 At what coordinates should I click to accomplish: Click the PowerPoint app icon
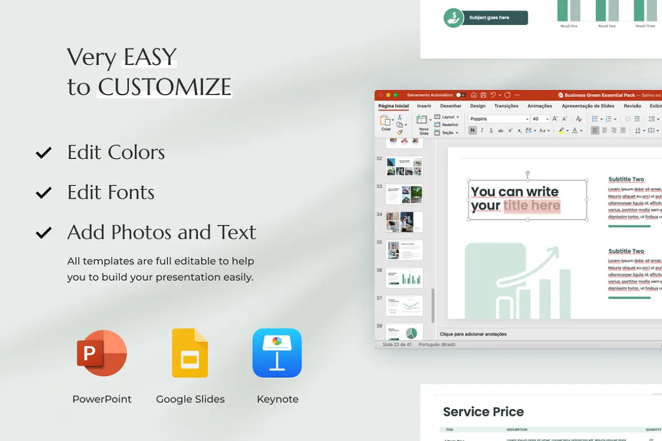[x=102, y=353]
